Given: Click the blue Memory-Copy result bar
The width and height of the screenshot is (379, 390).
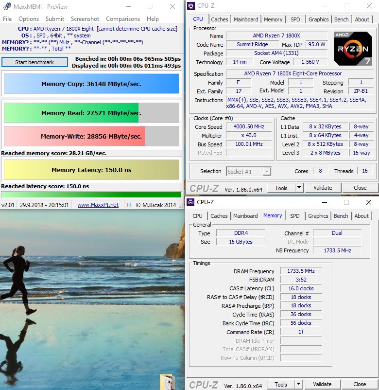Looking at the screenshot, I should point(91,84).
